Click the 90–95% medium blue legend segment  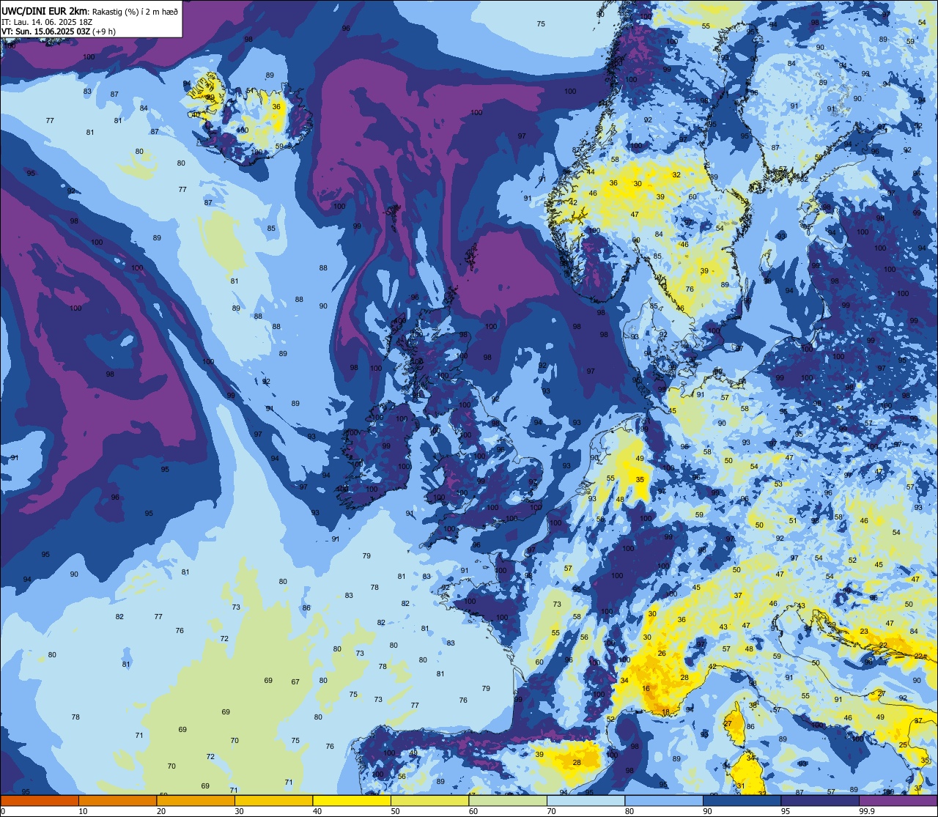(x=742, y=800)
